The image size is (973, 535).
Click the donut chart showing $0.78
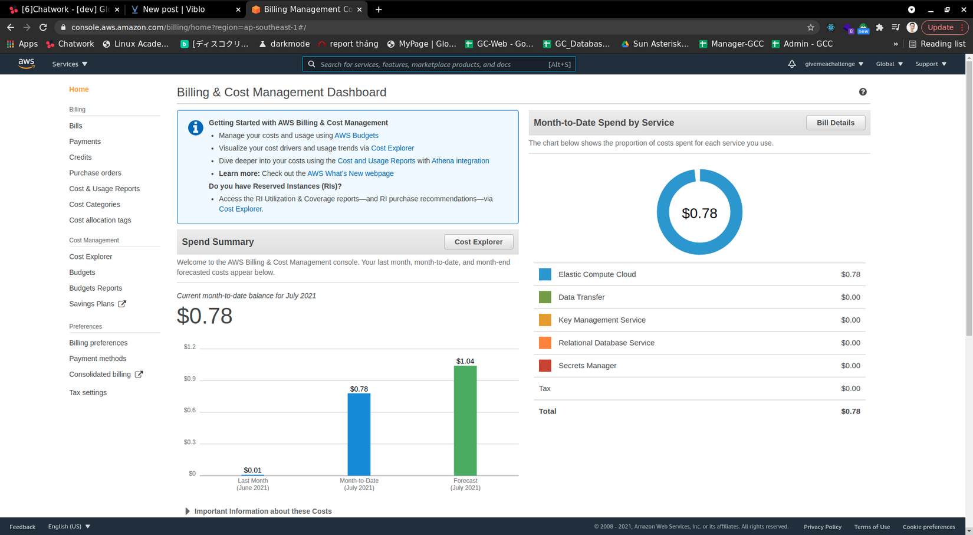[699, 212]
